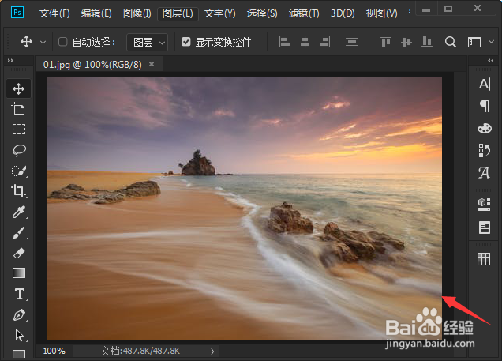Select the Artboard tool
The image size is (502, 361).
tap(19, 109)
